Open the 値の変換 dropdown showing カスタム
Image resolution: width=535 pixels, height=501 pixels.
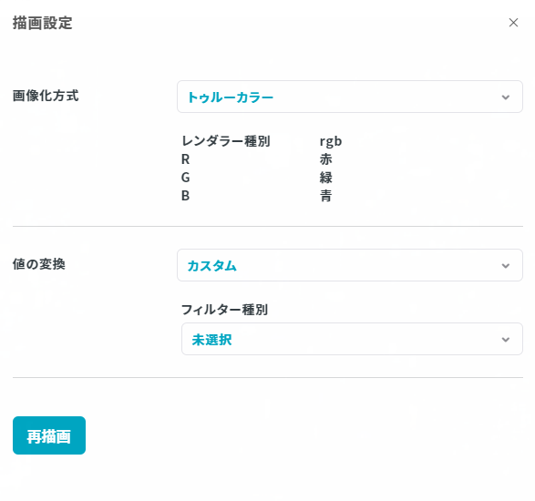[x=350, y=265]
